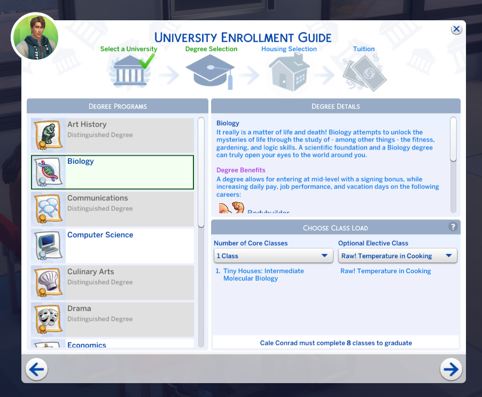Select the Computer Science degree row
482x397 pixels.
(x=113, y=245)
